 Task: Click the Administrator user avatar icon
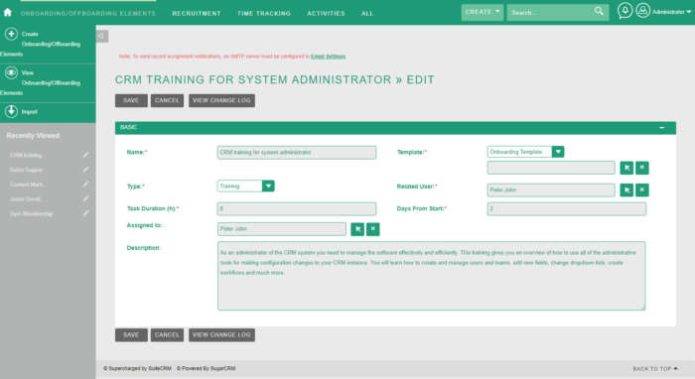pyautogui.click(x=642, y=11)
